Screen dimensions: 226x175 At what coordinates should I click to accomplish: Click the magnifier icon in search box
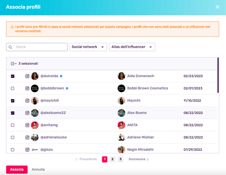(10, 47)
